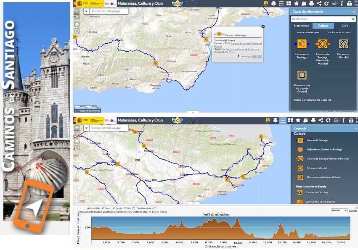Screen dimensions: 358x250
Task: Click the Zaragoza label on the lower map
Action: point(132,174)
